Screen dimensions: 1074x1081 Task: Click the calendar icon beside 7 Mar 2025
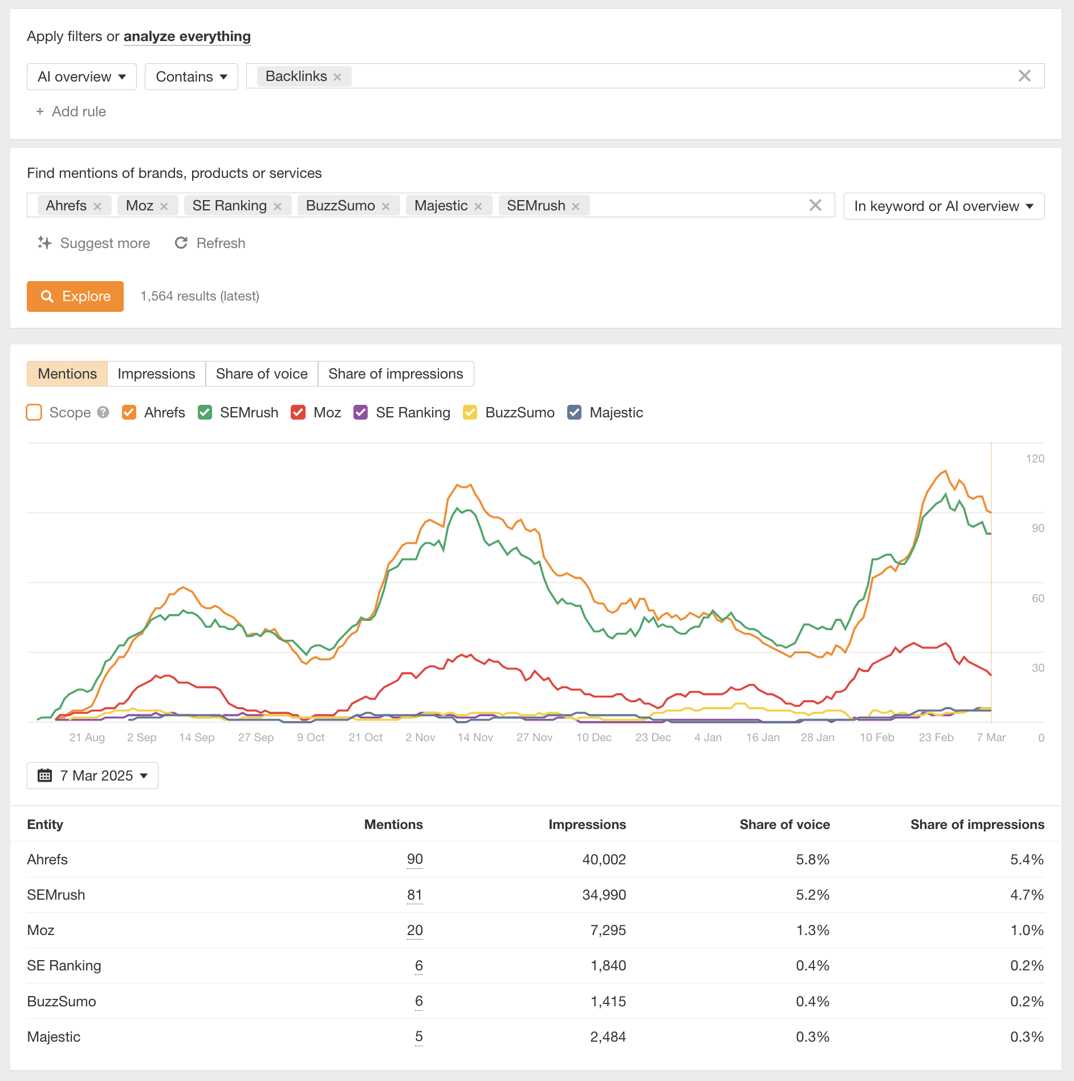[x=44, y=775]
